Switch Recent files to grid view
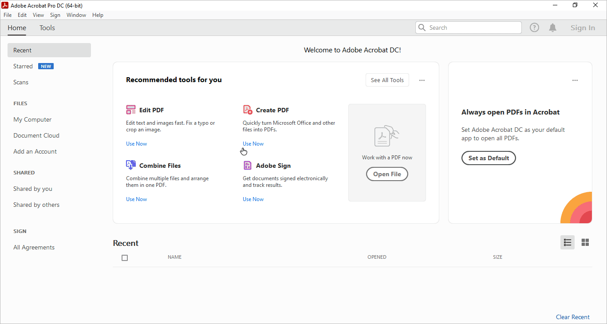The width and height of the screenshot is (607, 324). tap(585, 242)
